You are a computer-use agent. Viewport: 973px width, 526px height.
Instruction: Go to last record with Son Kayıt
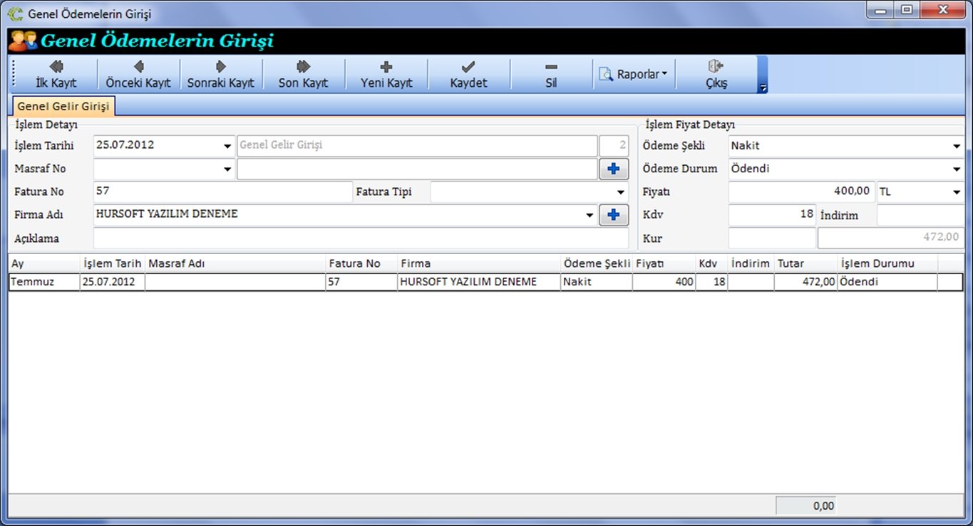303,74
